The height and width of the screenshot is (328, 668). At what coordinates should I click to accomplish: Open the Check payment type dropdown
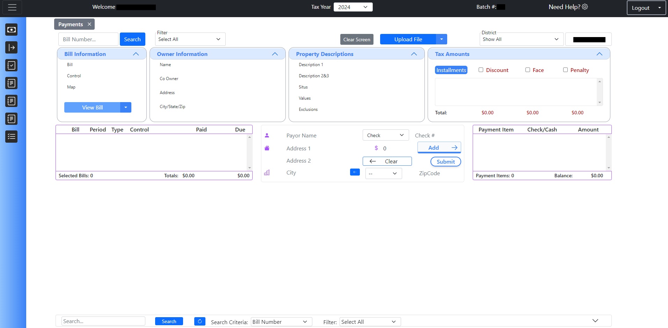[x=386, y=135]
